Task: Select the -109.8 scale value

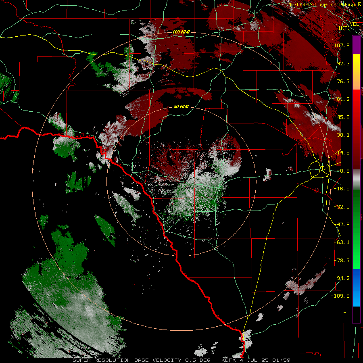Action: tap(340, 296)
